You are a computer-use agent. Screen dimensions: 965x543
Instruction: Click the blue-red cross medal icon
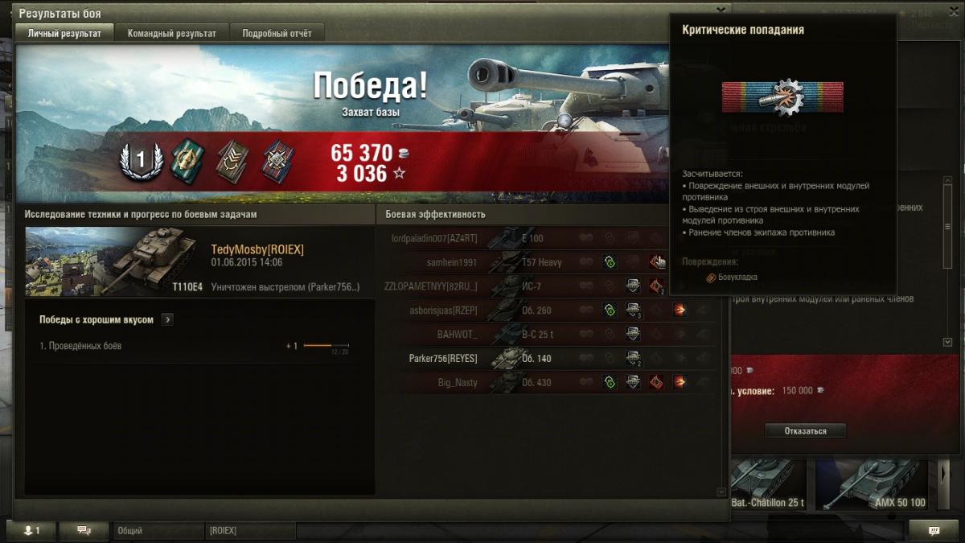click(276, 160)
